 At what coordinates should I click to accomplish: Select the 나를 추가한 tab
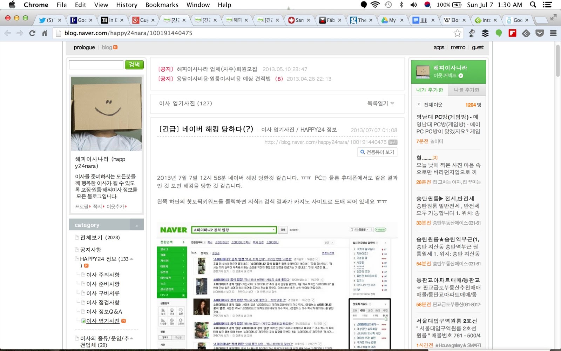click(467, 90)
